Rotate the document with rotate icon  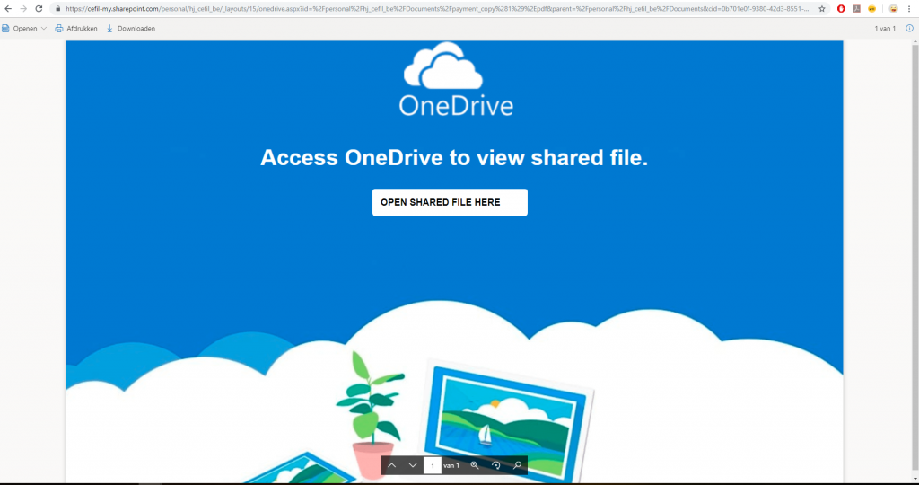click(495, 465)
